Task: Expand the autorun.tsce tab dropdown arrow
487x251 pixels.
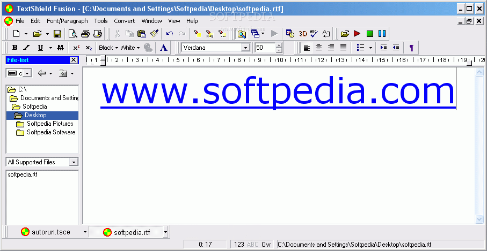Action: [85, 232]
